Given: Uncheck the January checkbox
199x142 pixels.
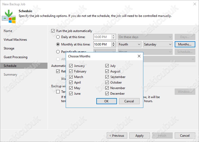Looking at the screenshot, I should pos(71,66).
